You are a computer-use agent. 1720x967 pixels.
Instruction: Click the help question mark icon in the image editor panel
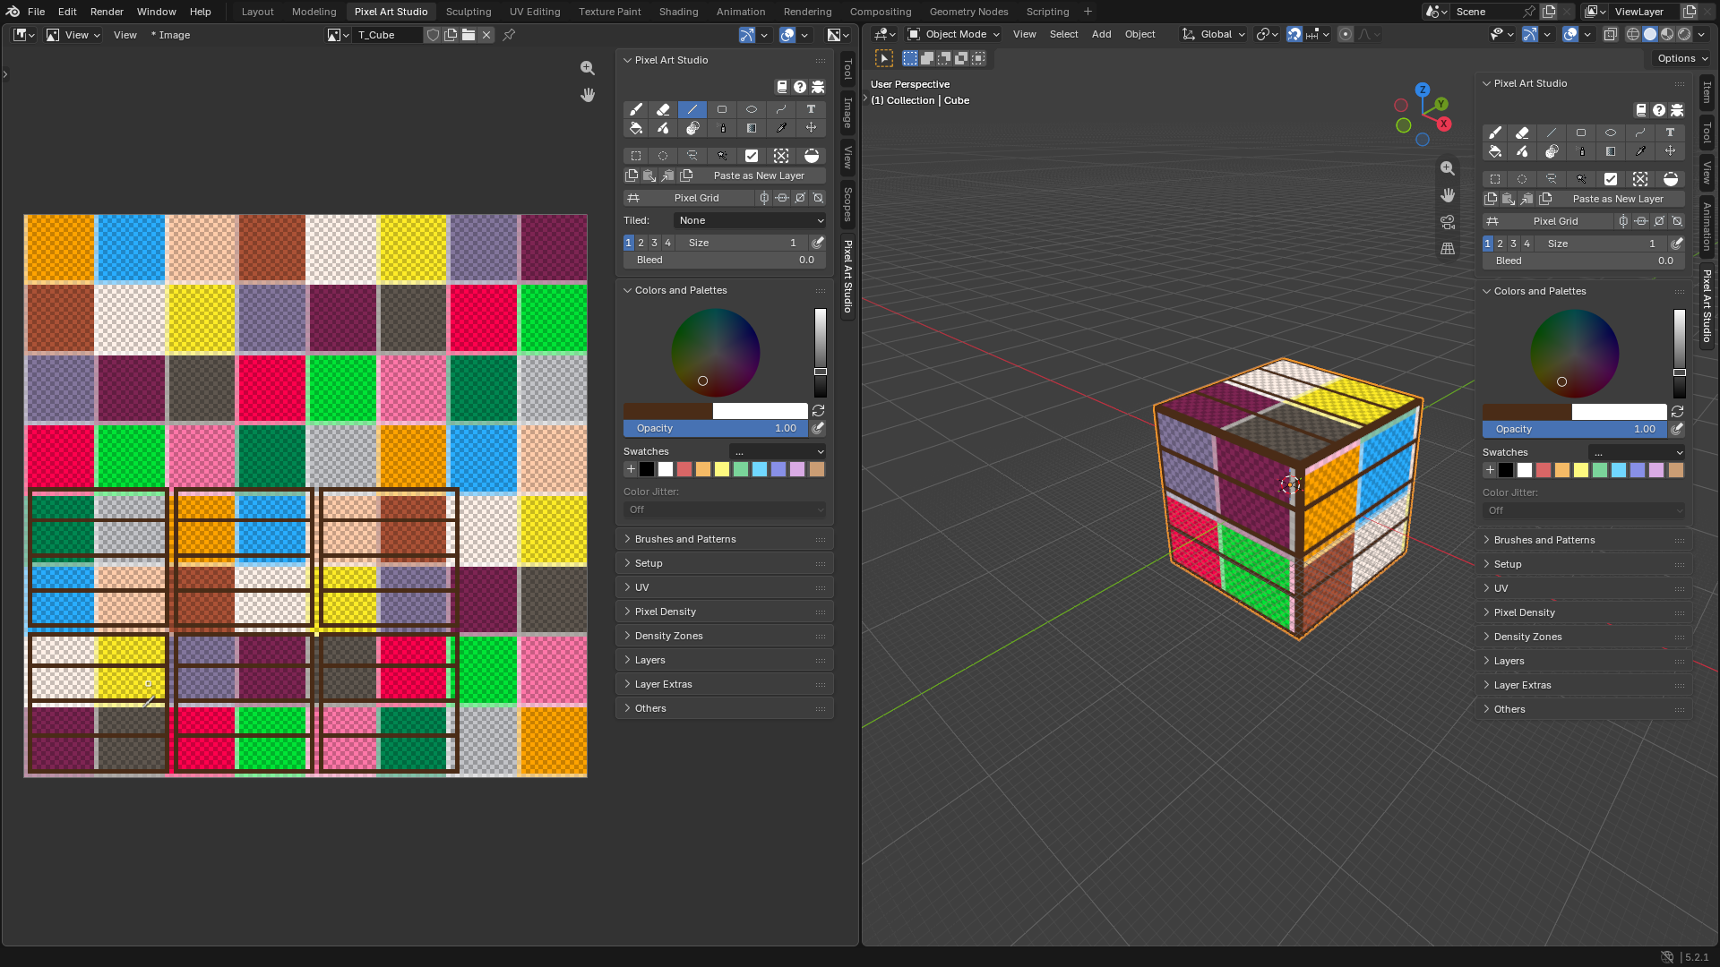pos(800,87)
